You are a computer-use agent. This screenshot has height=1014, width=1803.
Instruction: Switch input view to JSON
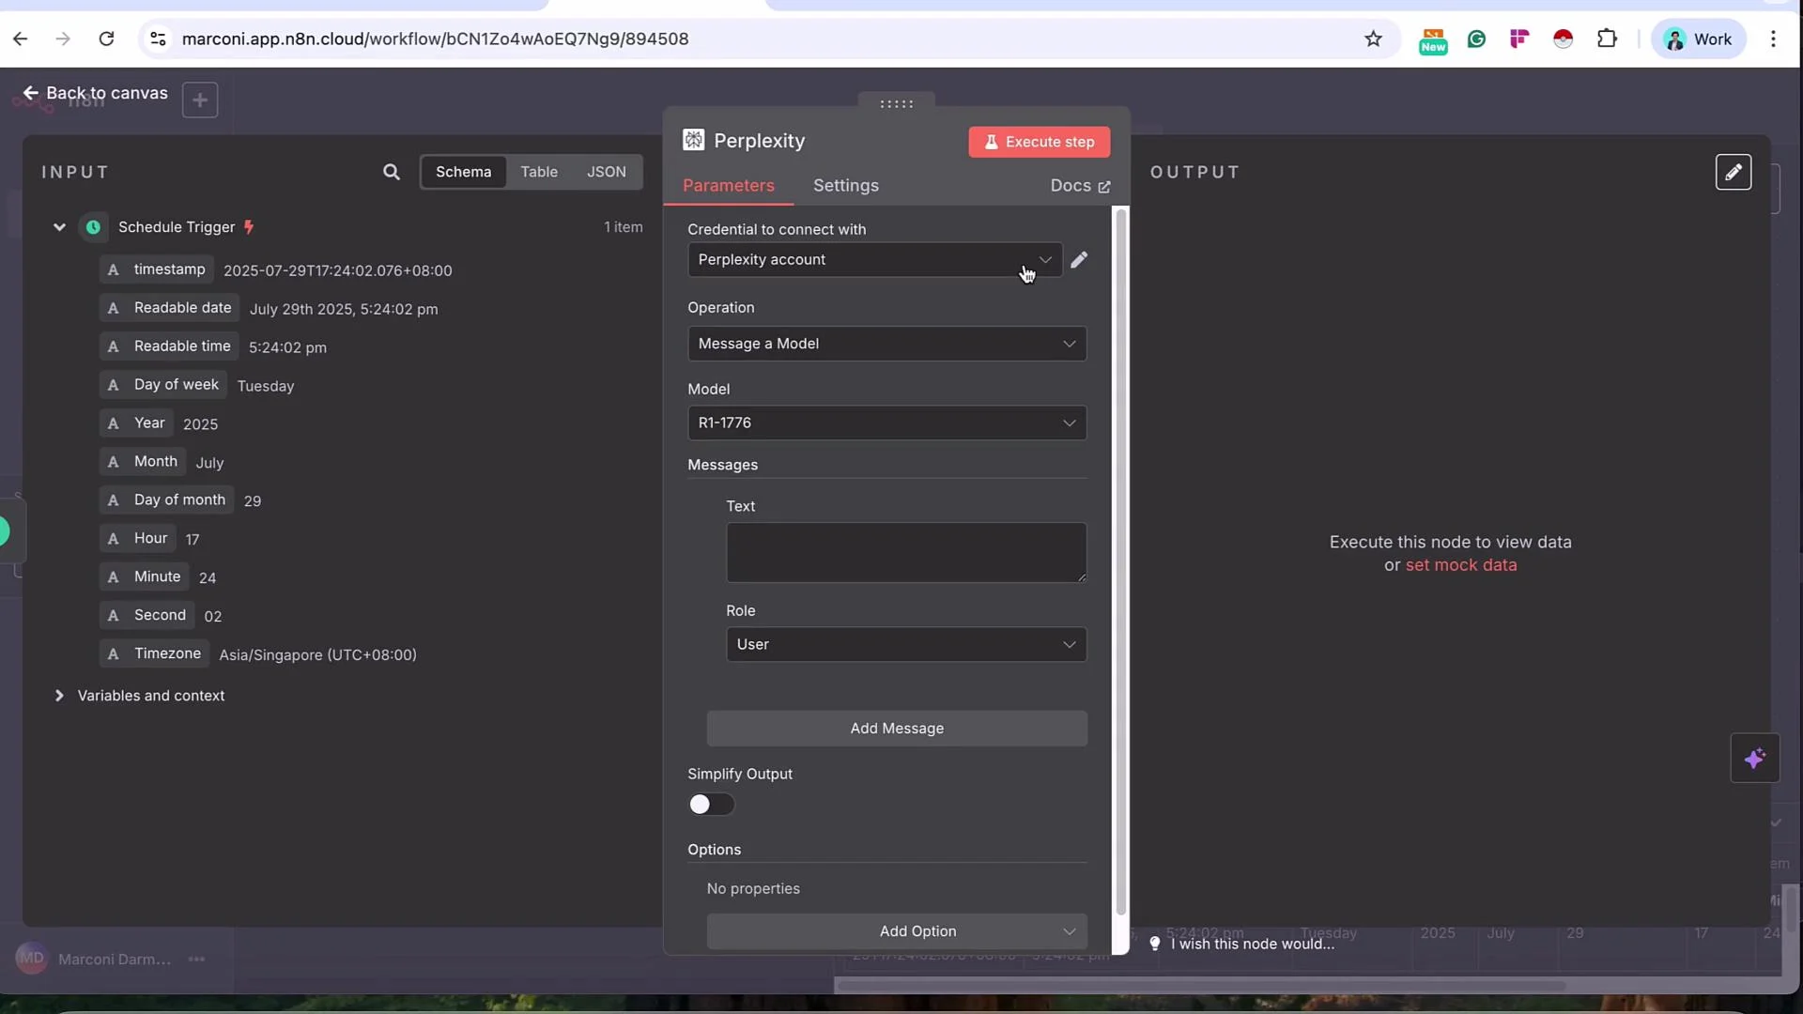(x=606, y=172)
